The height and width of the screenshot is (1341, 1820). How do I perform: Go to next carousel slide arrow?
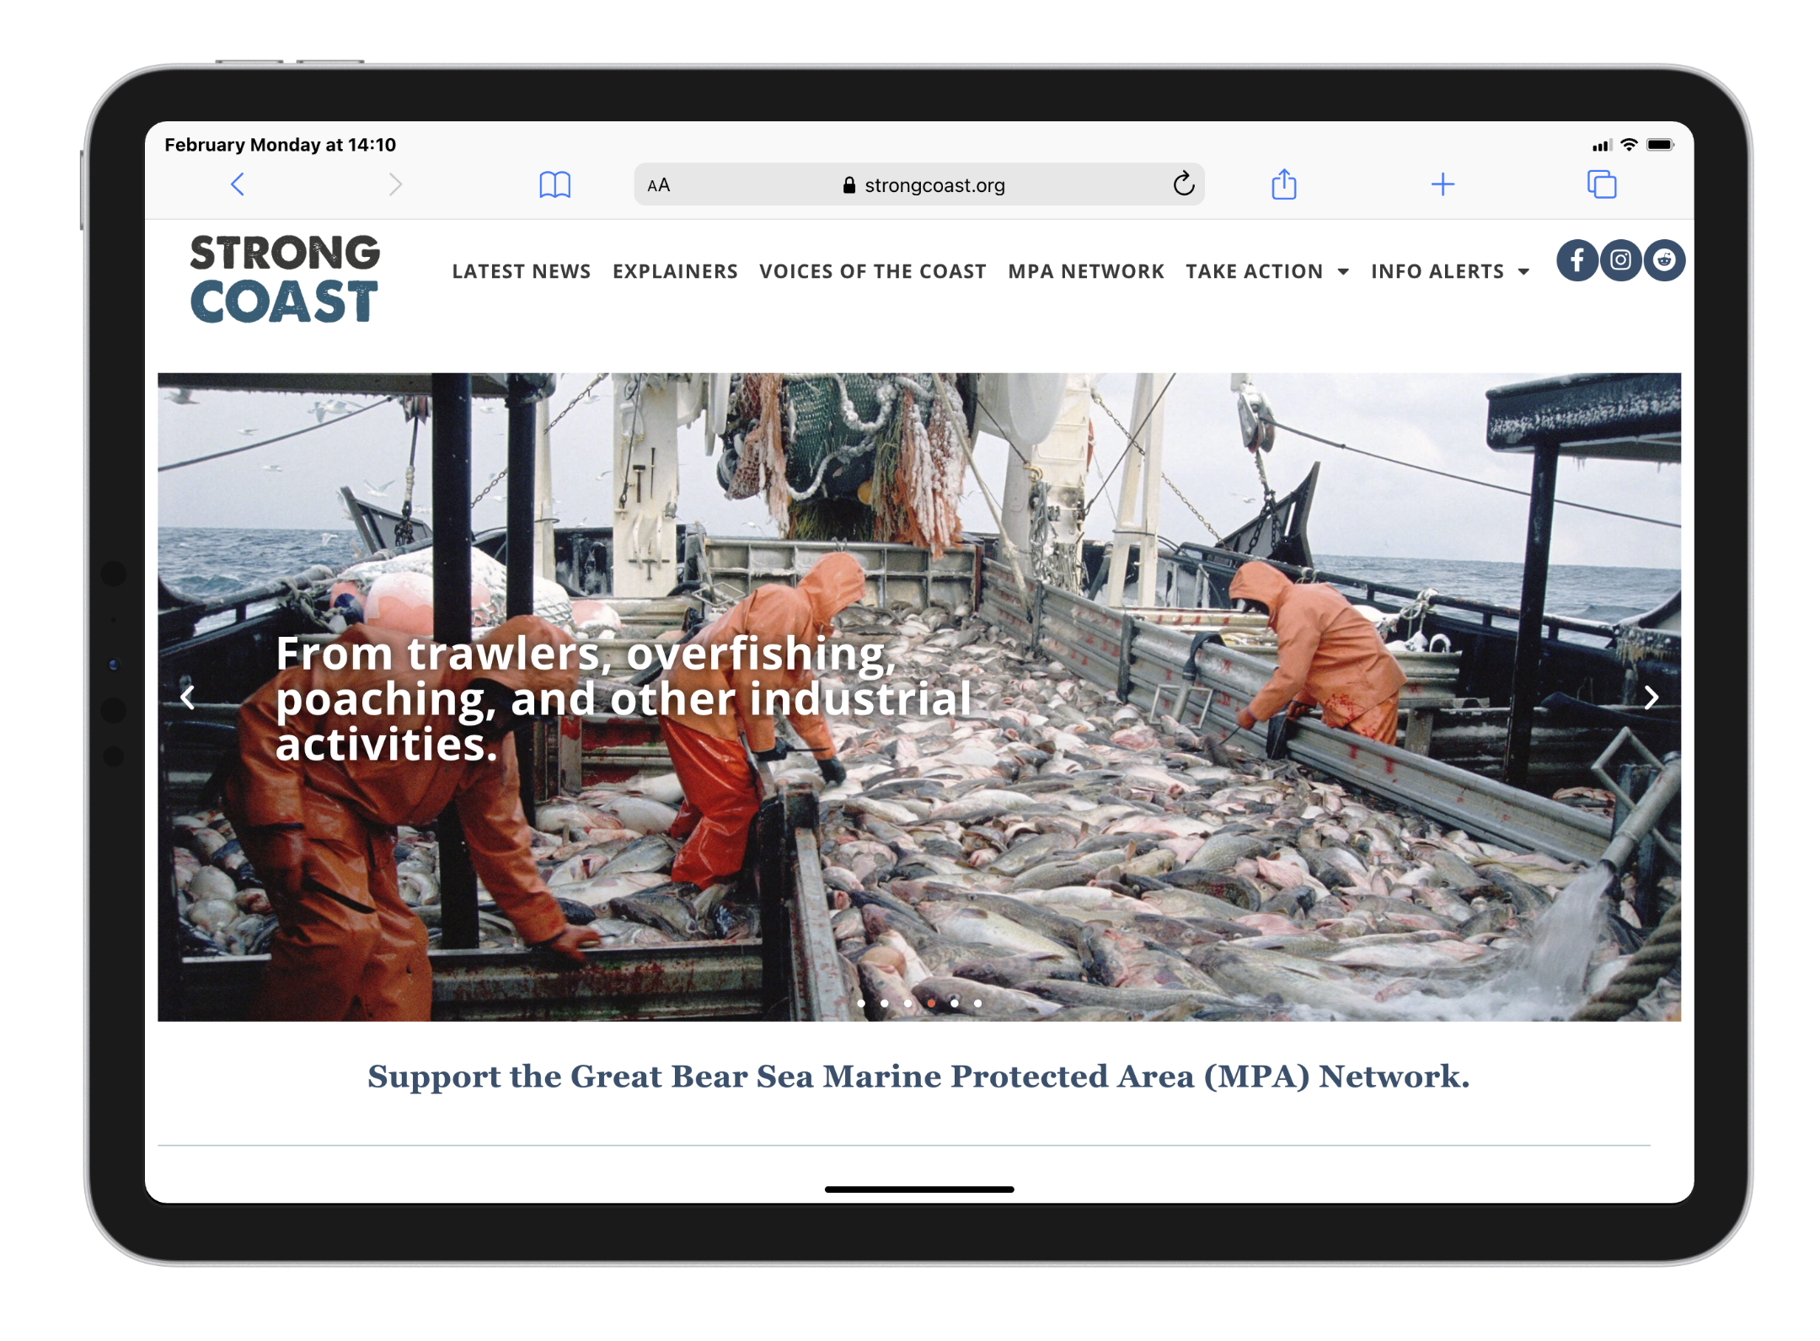[x=1651, y=697]
